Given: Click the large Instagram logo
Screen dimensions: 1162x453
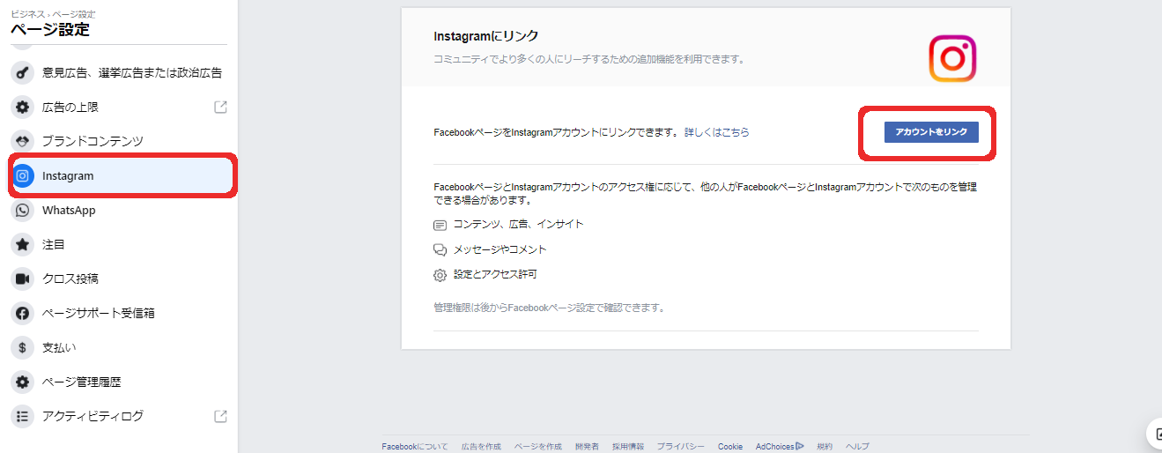Looking at the screenshot, I should tap(952, 59).
